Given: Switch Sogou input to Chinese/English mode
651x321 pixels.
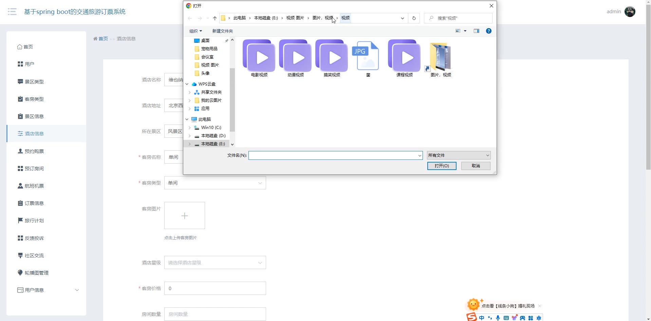Looking at the screenshot, I should 482,318.
